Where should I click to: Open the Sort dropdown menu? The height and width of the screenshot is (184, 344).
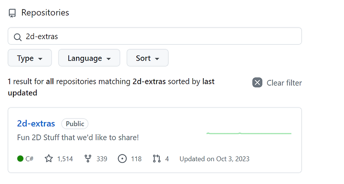point(147,58)
